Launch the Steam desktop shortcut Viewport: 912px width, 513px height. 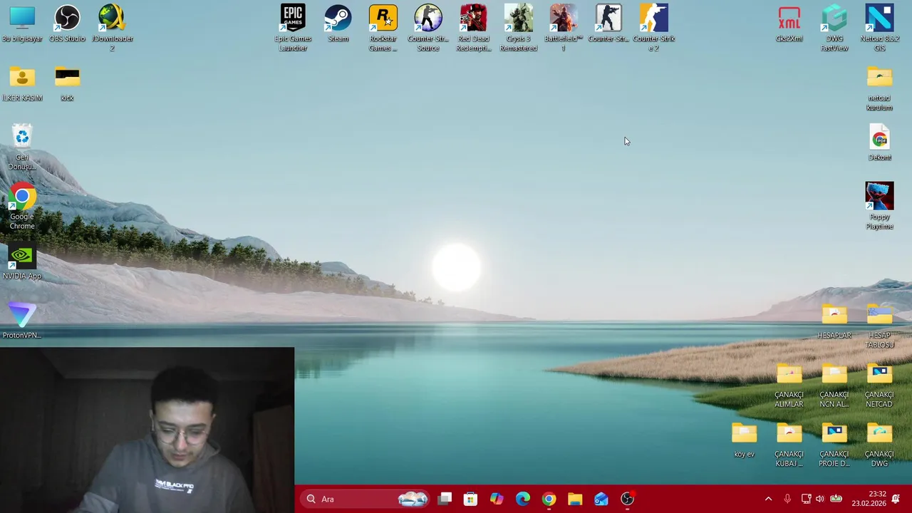coord(338,24)
